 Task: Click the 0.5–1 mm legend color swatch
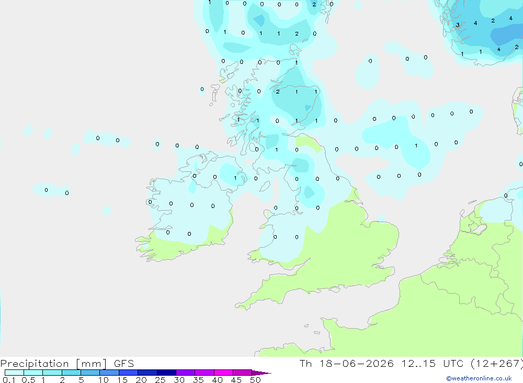click(x=33, y=373)
